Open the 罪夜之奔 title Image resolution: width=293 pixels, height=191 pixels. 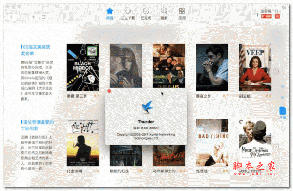click(204, 96)
